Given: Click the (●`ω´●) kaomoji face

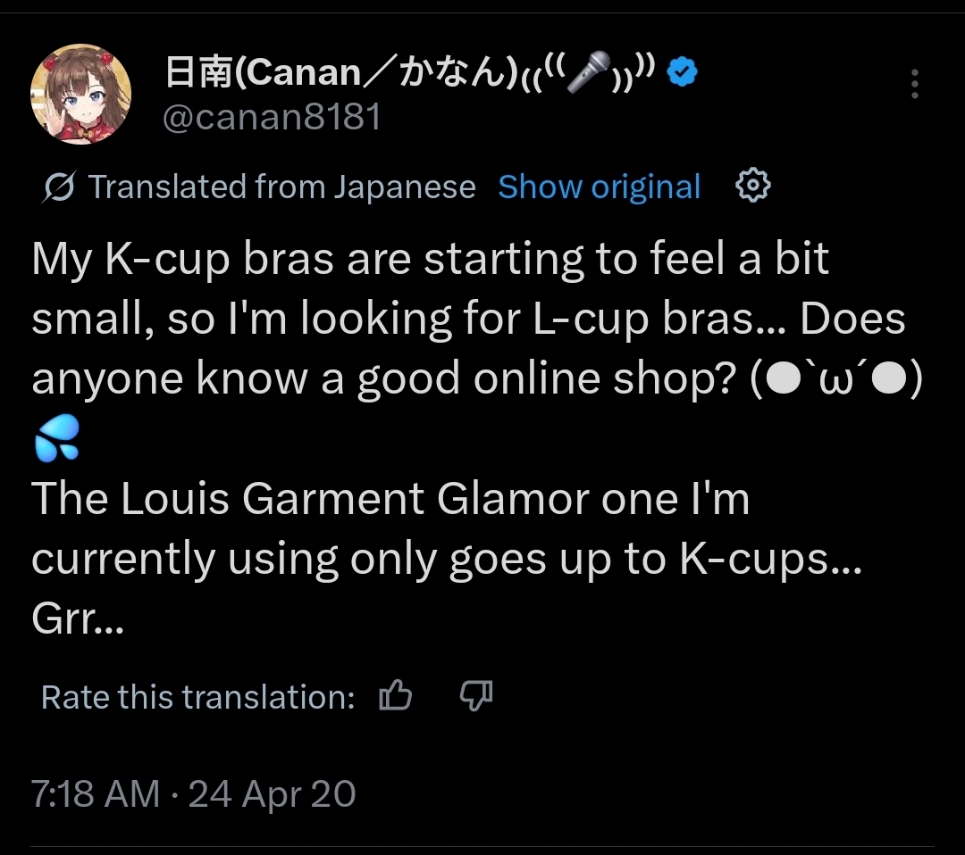Looking at the screenshot, I should 836,379.
